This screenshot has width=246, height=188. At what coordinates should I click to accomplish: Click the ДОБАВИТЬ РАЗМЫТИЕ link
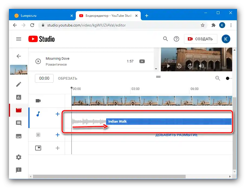[x=176, y=135]
